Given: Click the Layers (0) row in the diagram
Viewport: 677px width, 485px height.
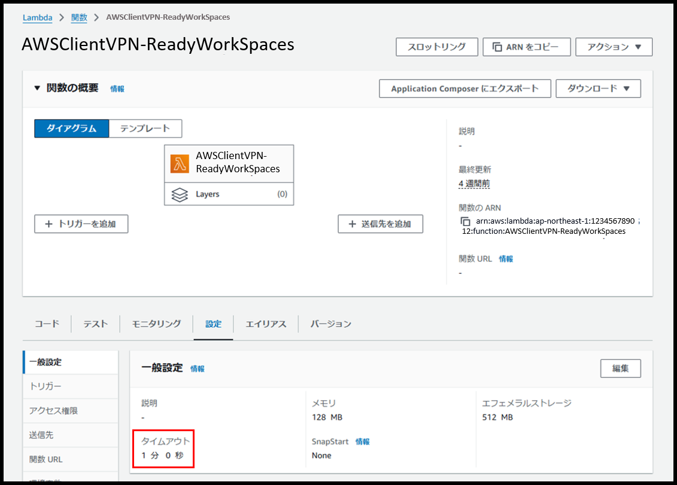Looking at the screenshot, I should 229,194.
